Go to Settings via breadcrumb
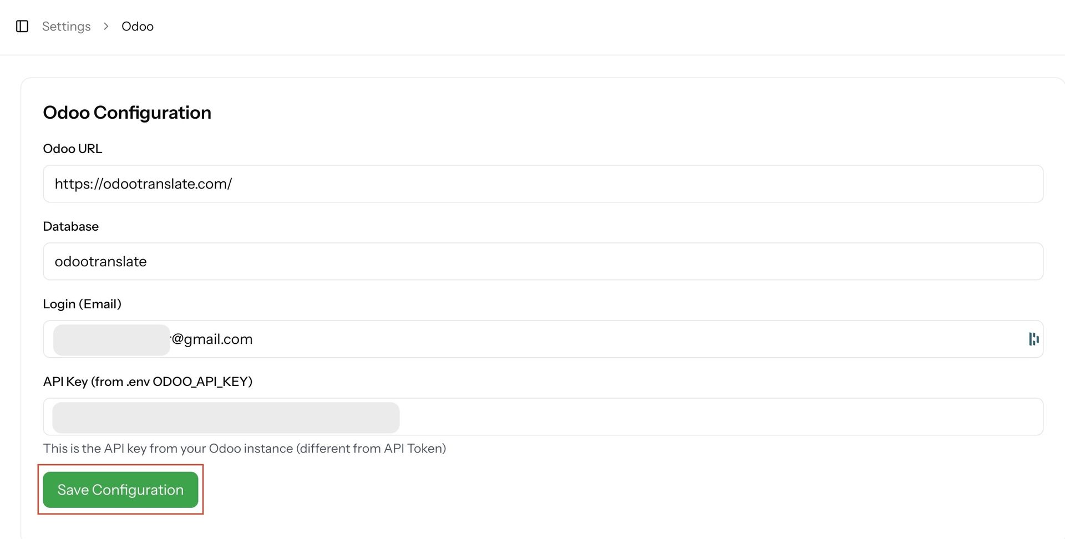The height and width of the screenshot is (539, 1065). tap(66, 26)
